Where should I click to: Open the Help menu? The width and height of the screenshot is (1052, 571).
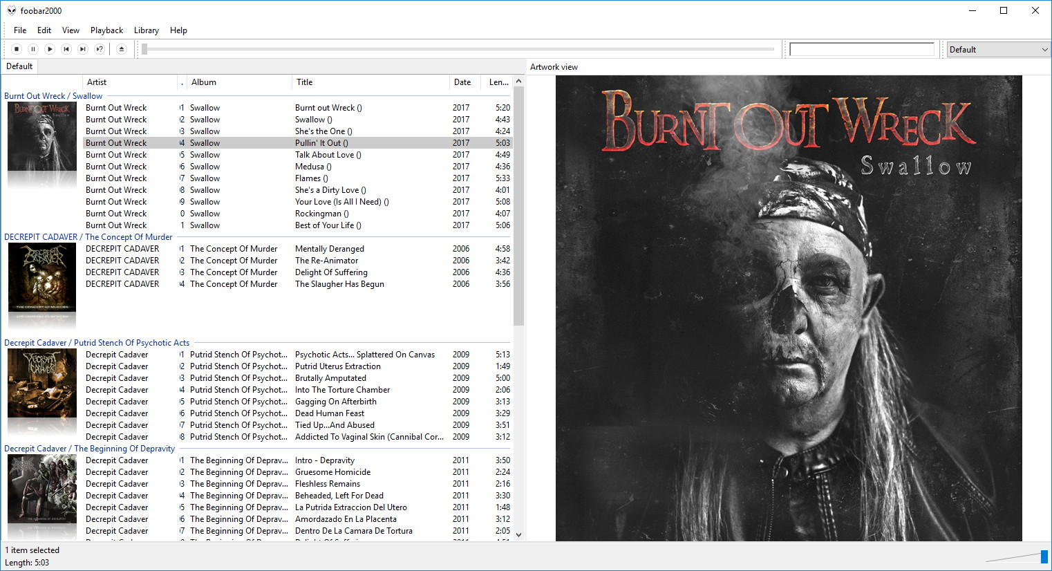point(178,30)
